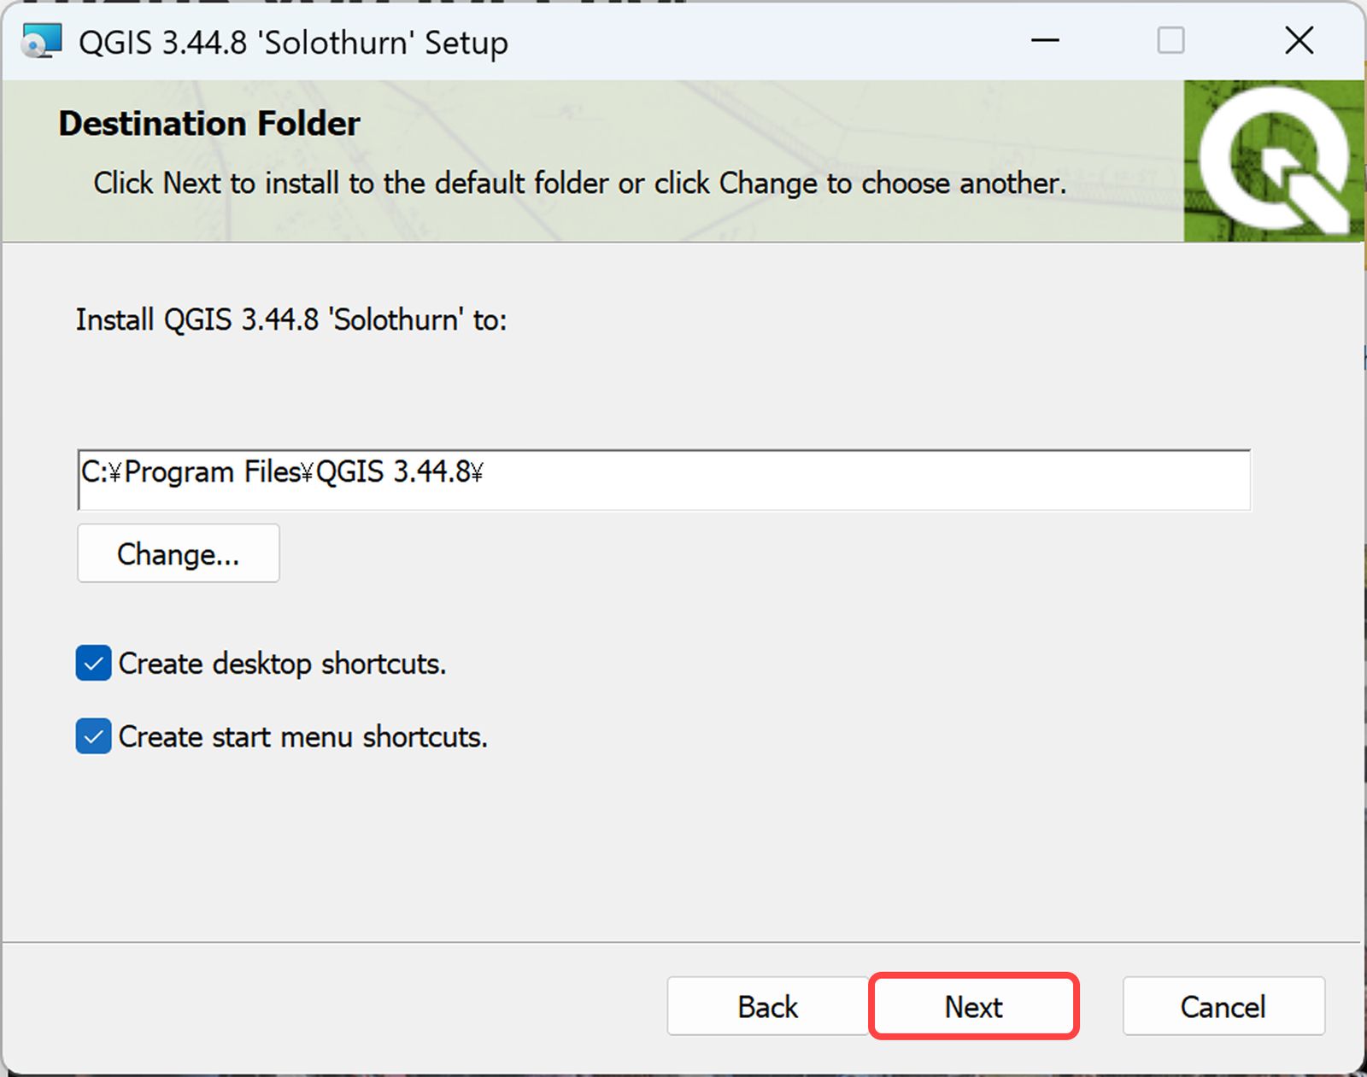Close the QGIS Setup window
1367x1077 pixels.
[1300, 40]
